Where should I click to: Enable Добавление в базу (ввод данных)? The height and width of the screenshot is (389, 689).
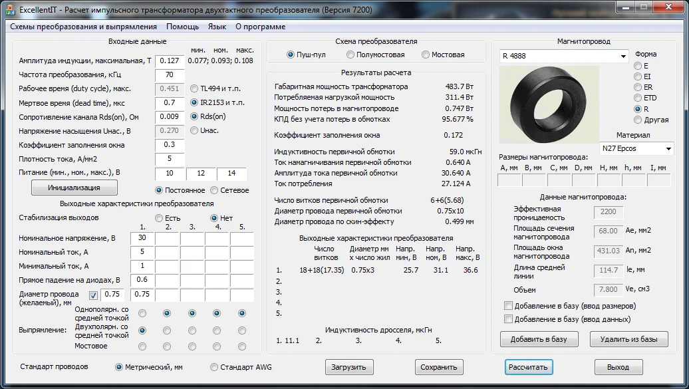[x=509, y=319]
